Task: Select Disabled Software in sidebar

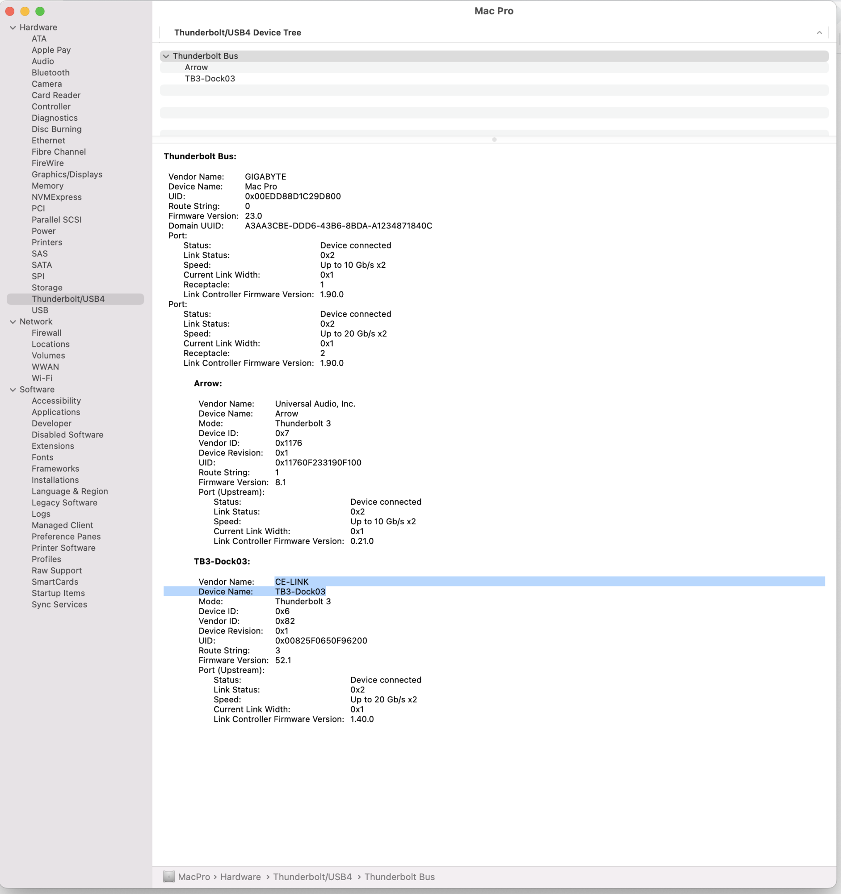Action: 67,434
